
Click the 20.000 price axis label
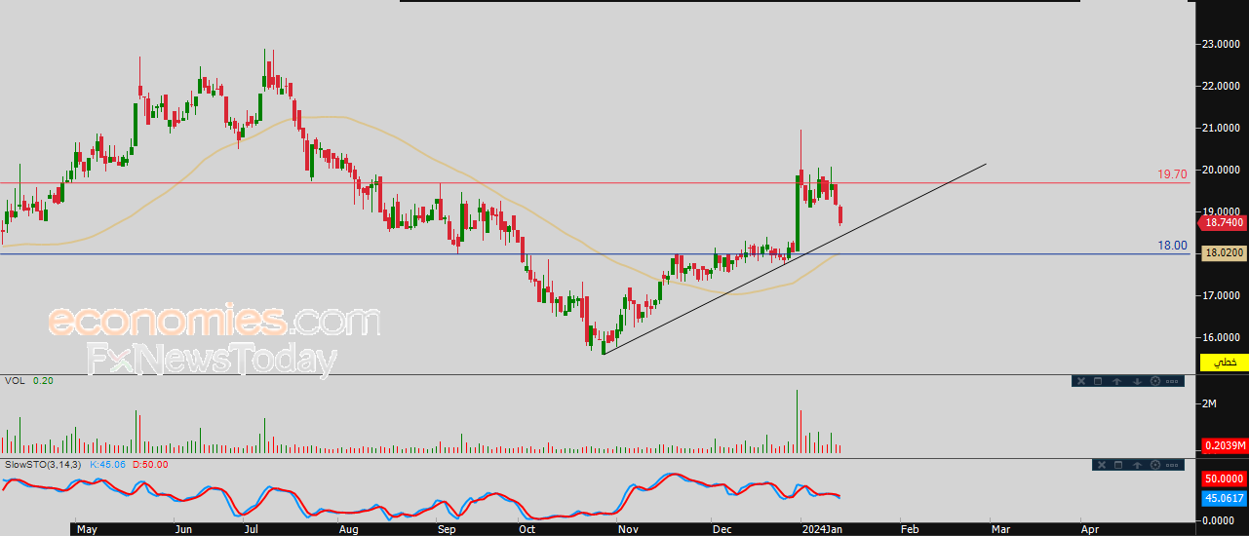(x=1222, y=170)
